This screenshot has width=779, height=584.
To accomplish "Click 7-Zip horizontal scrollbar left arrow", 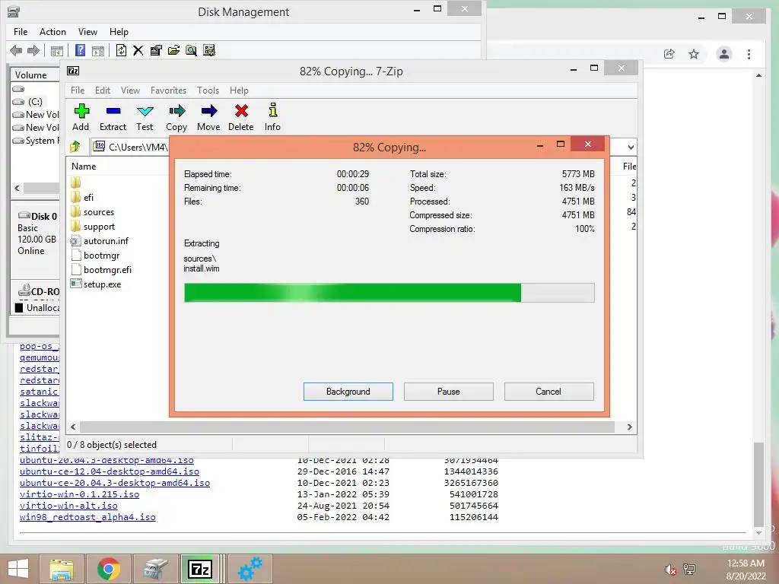I will (73, 427).
